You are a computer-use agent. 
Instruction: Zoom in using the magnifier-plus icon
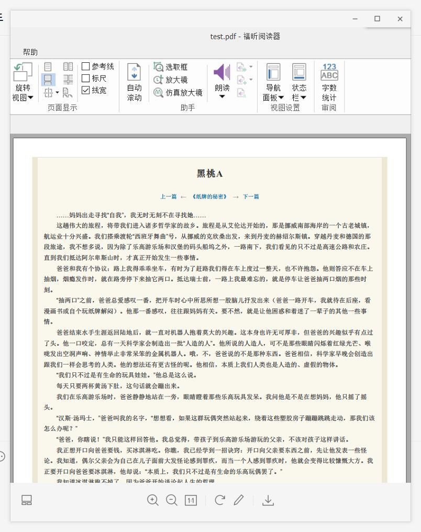(x=153, y=500)
